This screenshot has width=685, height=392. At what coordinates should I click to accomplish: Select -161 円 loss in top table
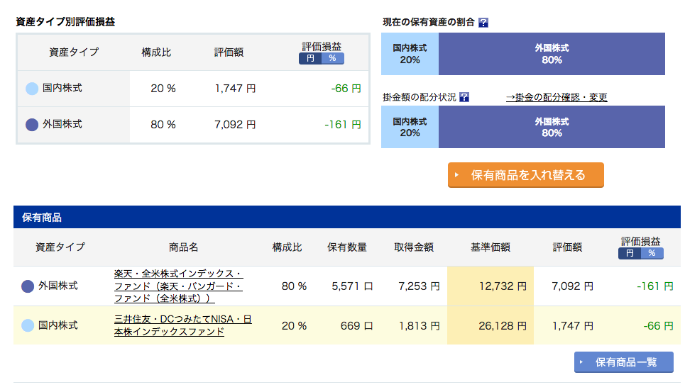click(x=343, y=125)
